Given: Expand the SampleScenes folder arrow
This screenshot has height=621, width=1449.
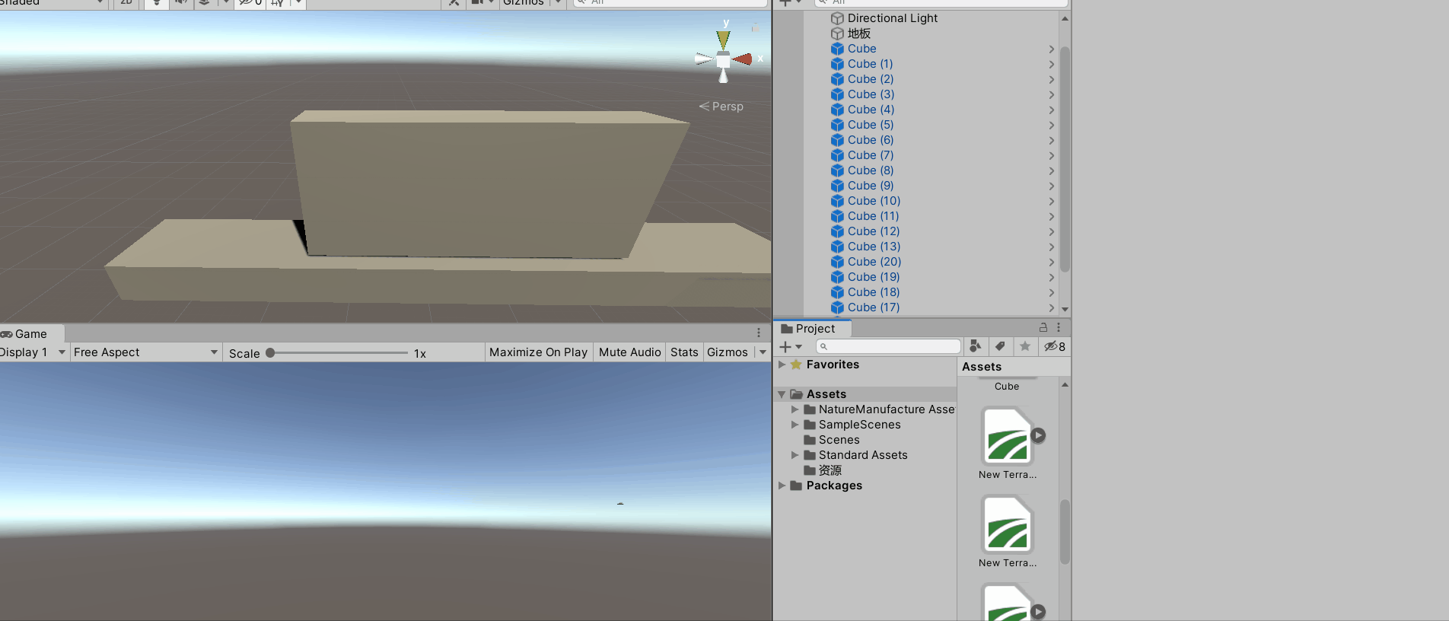Looking at the screenshot, I should (x=795, y=425).
